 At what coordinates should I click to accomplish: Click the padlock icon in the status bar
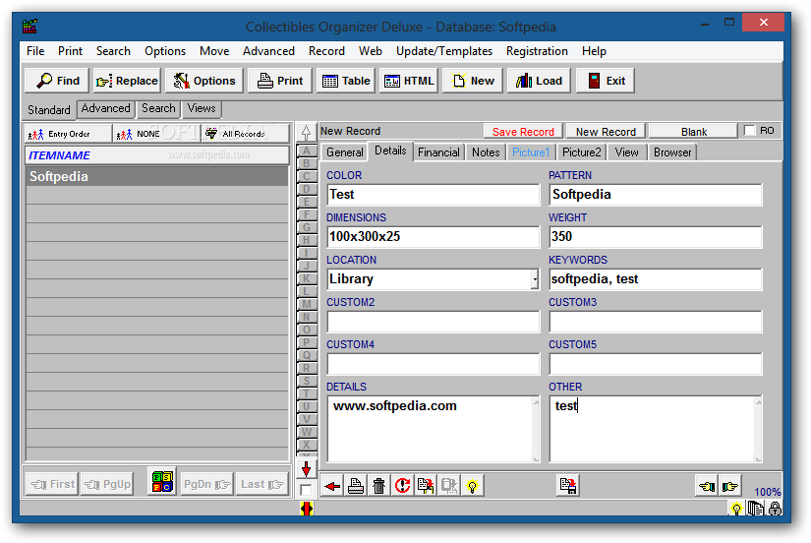point(775,509)
